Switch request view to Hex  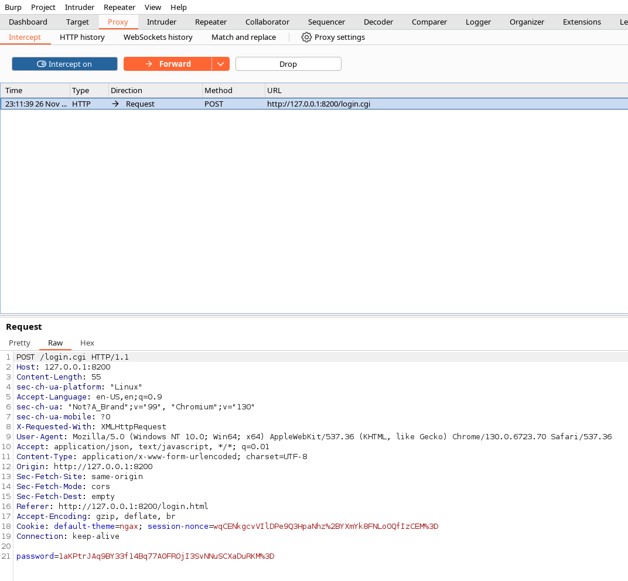click(87, 343)
